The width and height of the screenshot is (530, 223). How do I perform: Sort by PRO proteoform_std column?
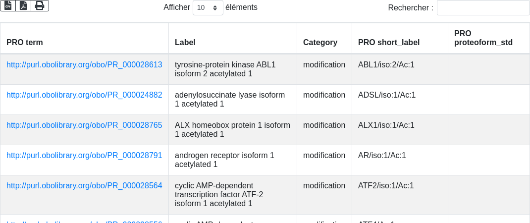coord(483,38)
